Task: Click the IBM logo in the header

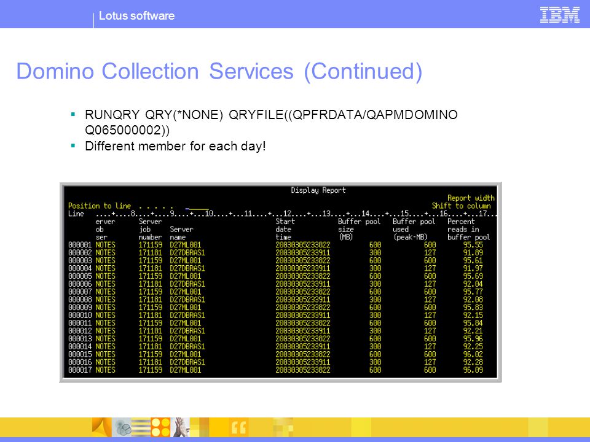Action: click(x=559, y=15)
